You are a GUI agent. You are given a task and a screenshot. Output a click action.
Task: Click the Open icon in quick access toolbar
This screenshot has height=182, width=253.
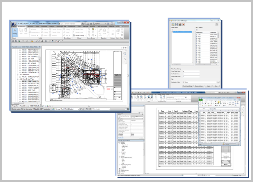tap(13, 41)
